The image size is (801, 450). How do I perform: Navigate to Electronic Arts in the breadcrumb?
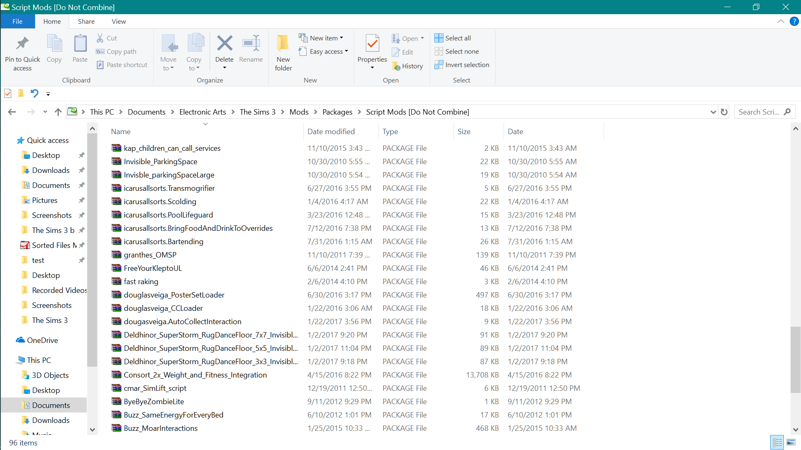click(x=203, y=112)
